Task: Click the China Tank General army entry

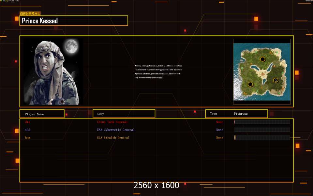Action: tap(112, 122)
